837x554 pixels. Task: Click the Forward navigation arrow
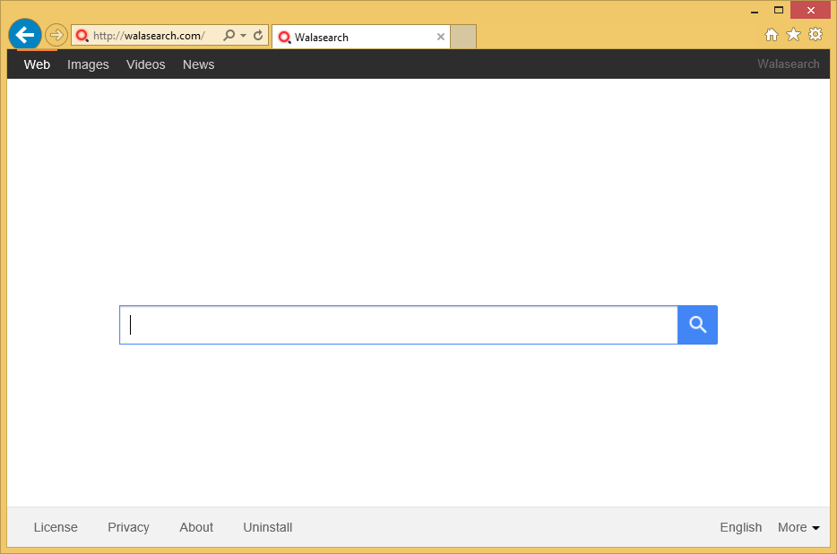tap(56, 36)
